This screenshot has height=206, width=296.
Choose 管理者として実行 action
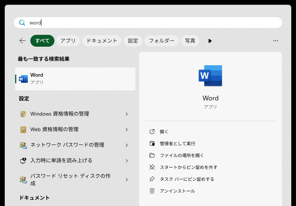pyautogui.click(x=178, y=144)
